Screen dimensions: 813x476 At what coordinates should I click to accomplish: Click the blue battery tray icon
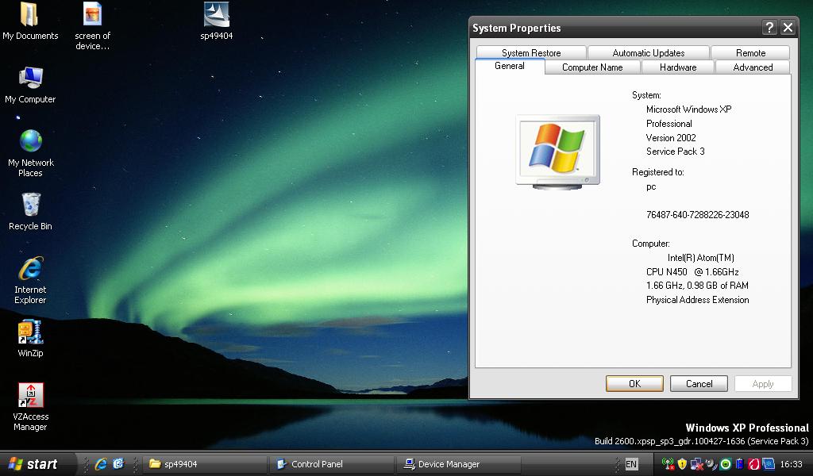[740, 464]
